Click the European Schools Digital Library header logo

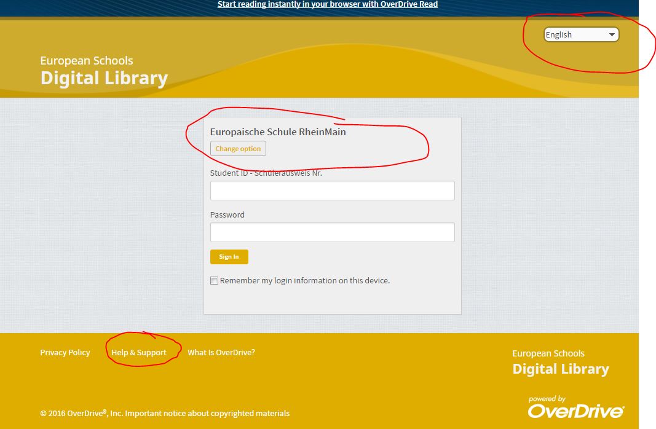pos(103,69)
